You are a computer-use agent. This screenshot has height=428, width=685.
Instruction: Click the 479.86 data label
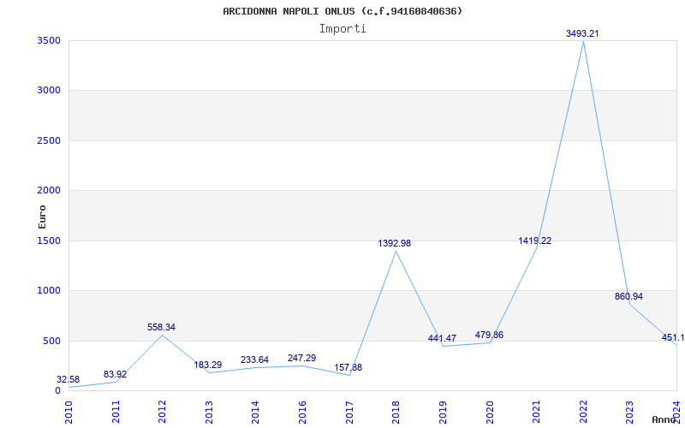point(489,336)
